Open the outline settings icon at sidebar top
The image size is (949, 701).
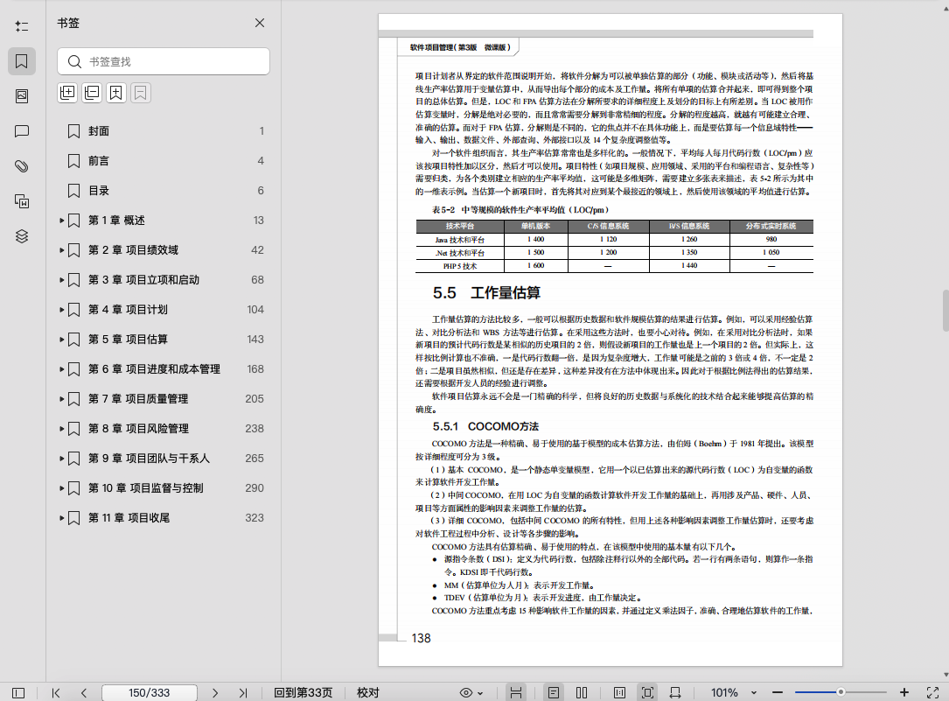22,26
